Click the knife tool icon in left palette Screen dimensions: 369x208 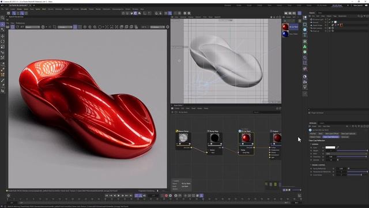tap(2, 81)
